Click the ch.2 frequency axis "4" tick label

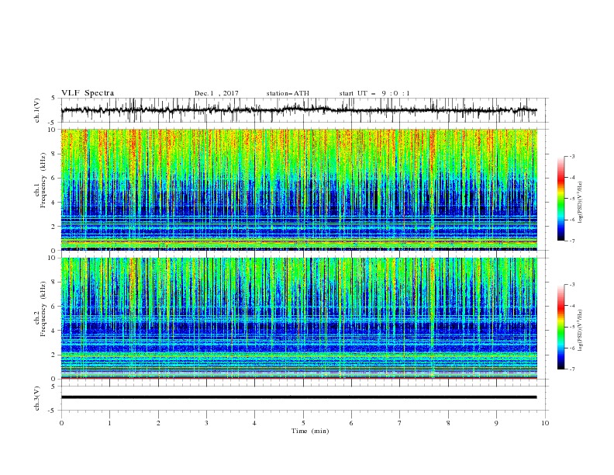tap(55, 331)
